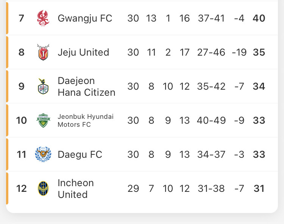This screenshot has width=284, height=224.
Task: Click the Jeju United club crest
Action: tap(43, 52)
